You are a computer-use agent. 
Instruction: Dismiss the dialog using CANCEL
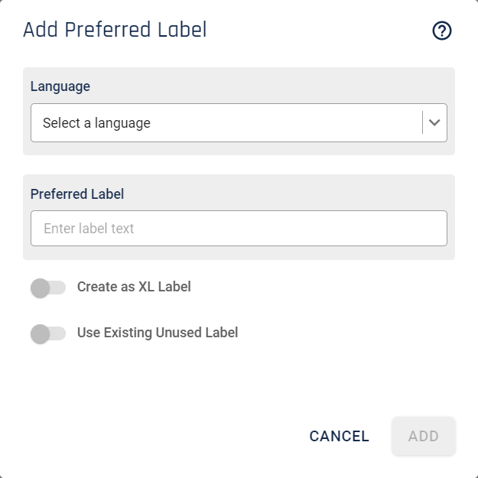(x=340, y=436)
